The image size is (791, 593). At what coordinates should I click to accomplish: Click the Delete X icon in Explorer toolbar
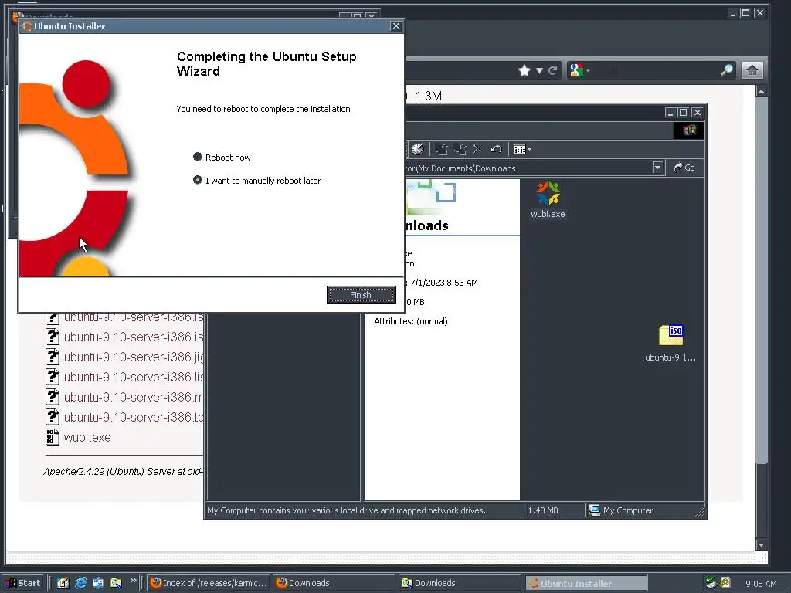477,149
